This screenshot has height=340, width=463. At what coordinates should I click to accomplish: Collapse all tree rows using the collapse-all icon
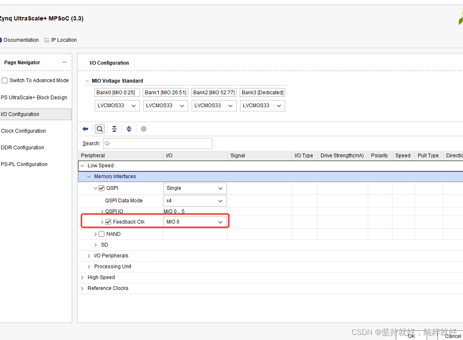pos(114,128)
